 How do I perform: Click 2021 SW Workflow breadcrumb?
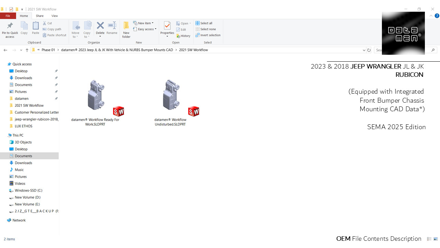(x=194, y=50)
